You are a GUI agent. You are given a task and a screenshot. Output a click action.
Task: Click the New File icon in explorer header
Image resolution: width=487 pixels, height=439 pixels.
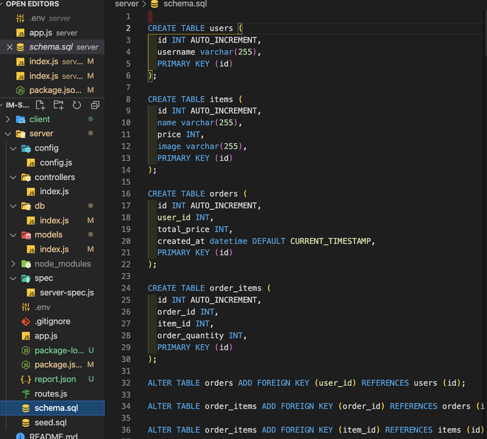41,105
